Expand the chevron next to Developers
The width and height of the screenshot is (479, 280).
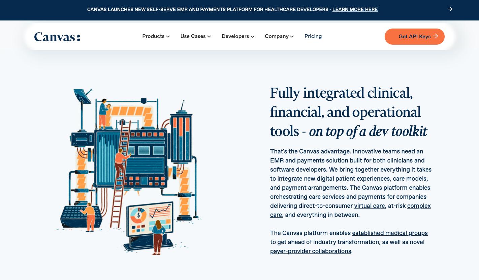pos(253,37)
